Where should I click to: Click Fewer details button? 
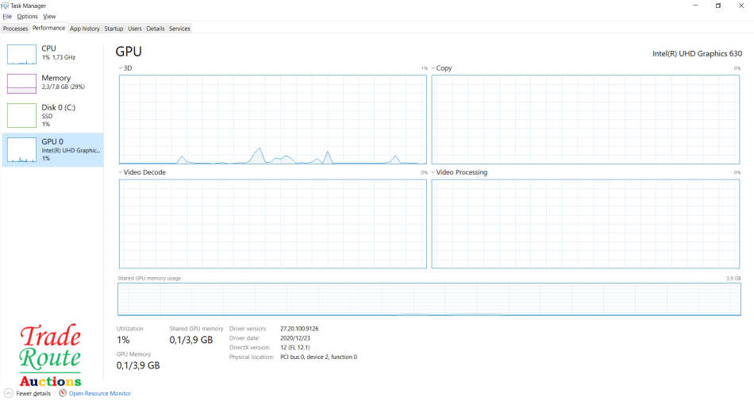[x=33, y=393]
